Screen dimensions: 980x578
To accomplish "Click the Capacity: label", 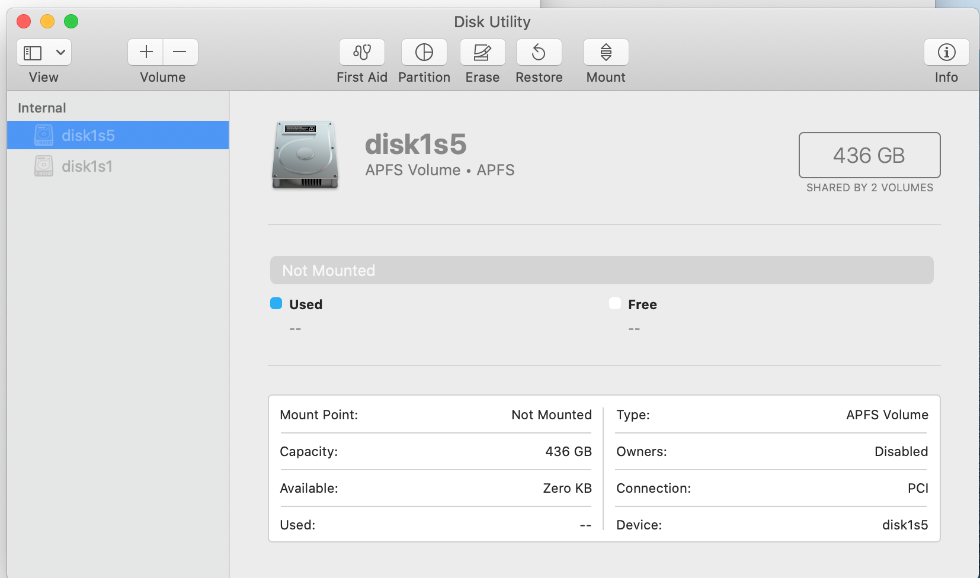I will point(309,451).
